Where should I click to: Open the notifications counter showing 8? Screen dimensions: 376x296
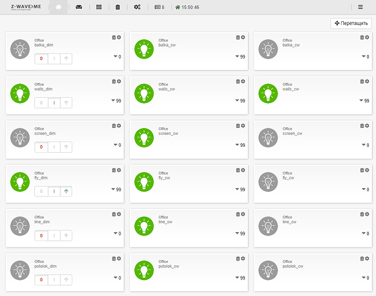click(160, 7)
